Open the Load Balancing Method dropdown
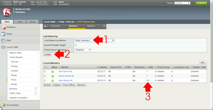Viewport: 213px width, 110px height. [x=95, y=41]
